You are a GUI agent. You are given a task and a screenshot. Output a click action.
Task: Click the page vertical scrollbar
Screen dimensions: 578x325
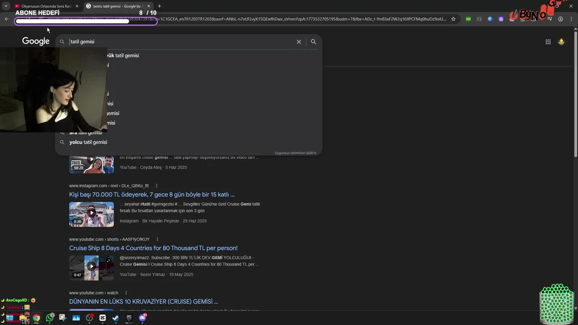(x=575, y=95)
